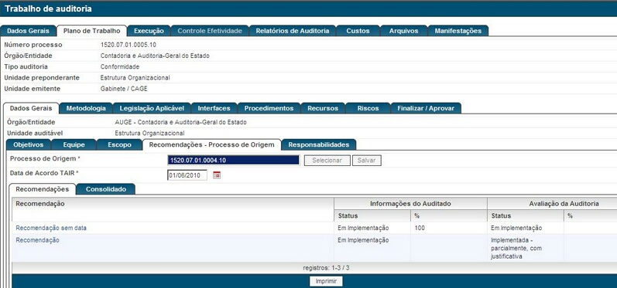The width and height of the screenshot is (617, 288).
Task: Click the Selecionar button
Action: (327, 161)
